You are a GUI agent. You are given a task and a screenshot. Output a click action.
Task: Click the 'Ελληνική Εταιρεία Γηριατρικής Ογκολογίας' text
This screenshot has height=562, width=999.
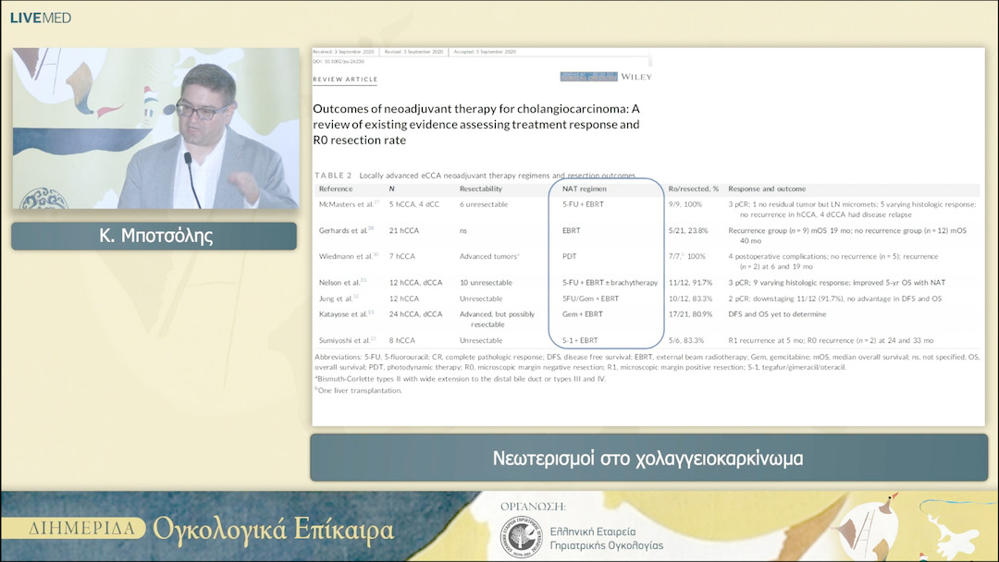606,539
